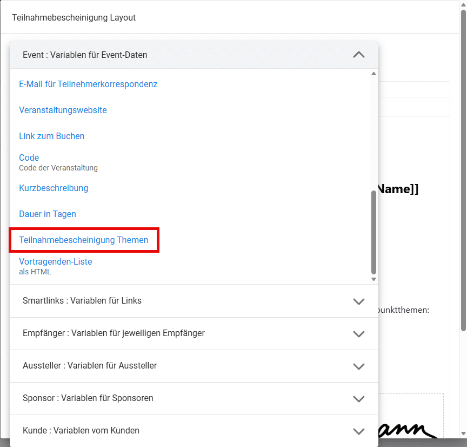This screenshot has height=447, width=467.
Task: Open Smartlinks : Variablen für Links header
Action: click(82, 300)
